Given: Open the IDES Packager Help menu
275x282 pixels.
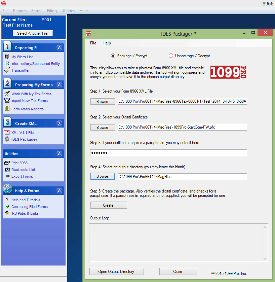Looking at the screenshot, I should pos(107,43).
